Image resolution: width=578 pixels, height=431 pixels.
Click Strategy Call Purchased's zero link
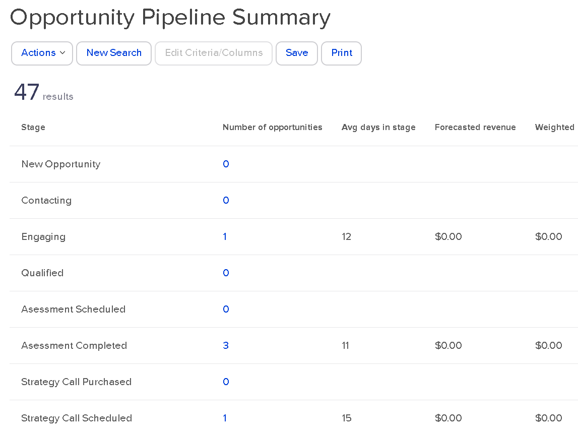[x=225, y=382]
